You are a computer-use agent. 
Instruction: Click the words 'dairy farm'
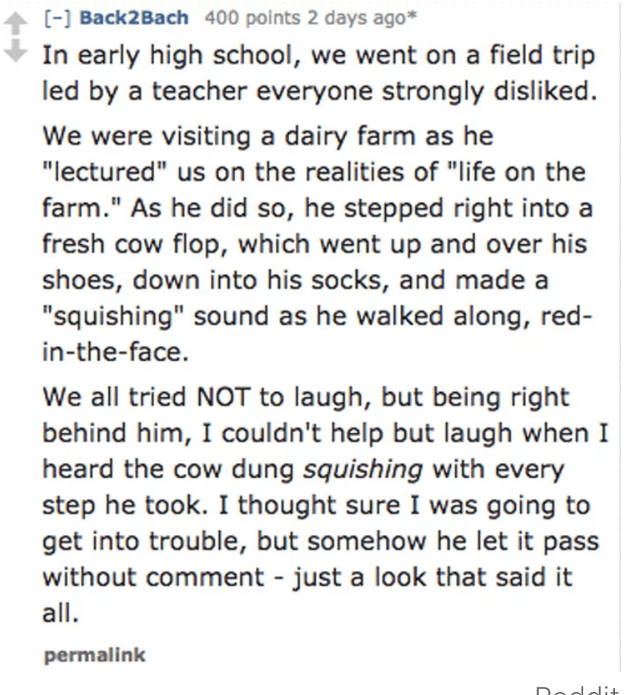tap(350, 137)
